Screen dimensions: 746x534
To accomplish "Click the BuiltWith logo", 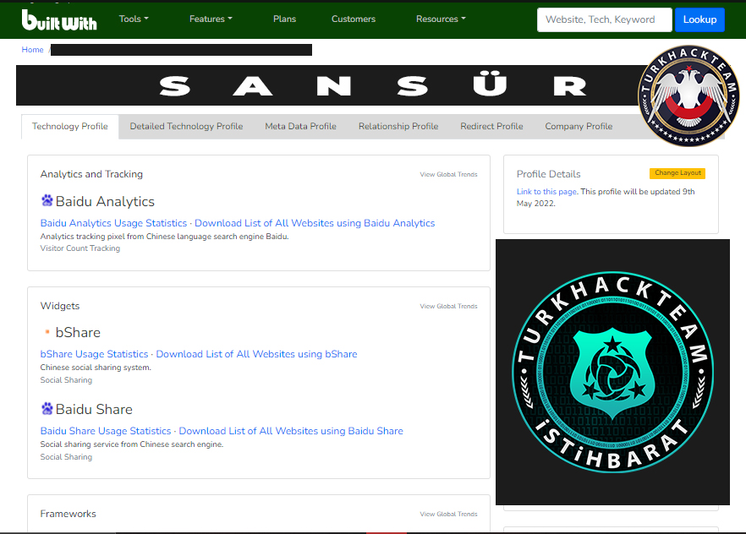I will [59, 20].
